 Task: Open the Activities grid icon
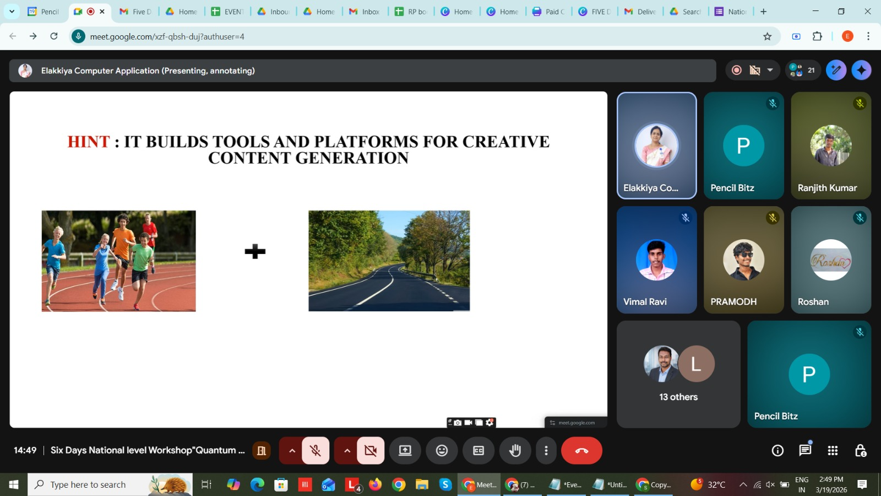coord(833,451)
